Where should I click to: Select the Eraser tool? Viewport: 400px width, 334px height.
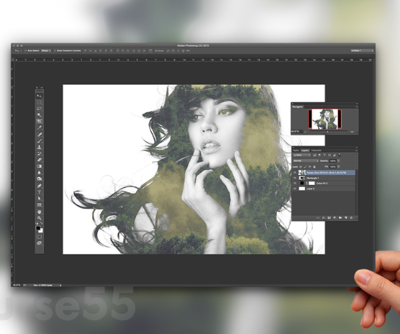[39, 160]
